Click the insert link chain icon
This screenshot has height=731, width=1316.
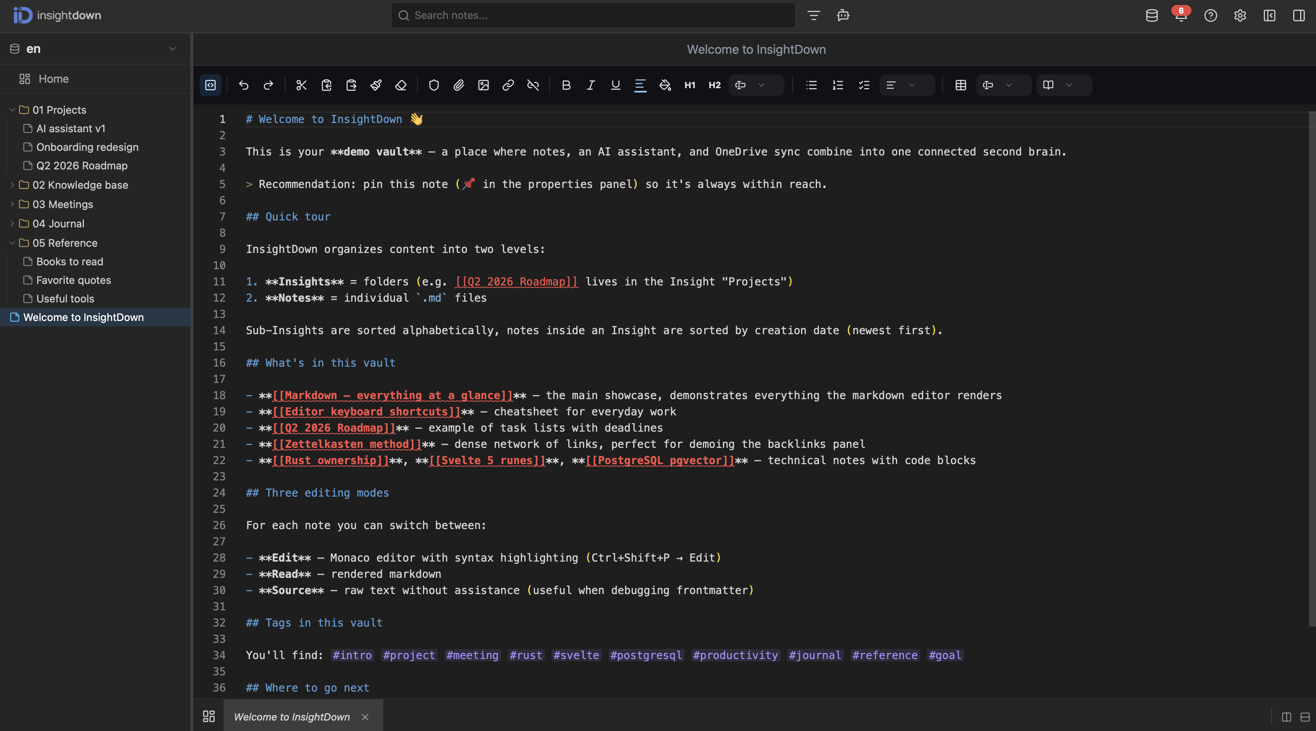(508, 85)
